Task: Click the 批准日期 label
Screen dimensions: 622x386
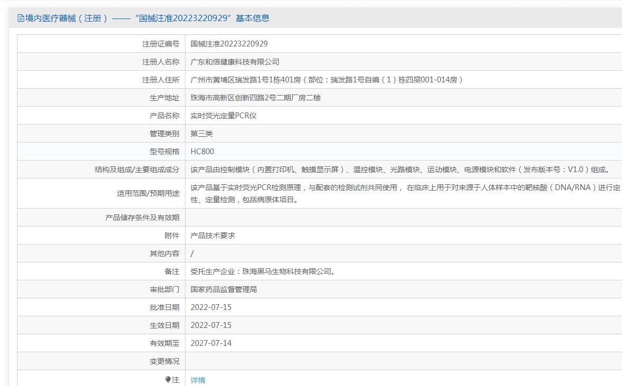Action: (164, 307)
